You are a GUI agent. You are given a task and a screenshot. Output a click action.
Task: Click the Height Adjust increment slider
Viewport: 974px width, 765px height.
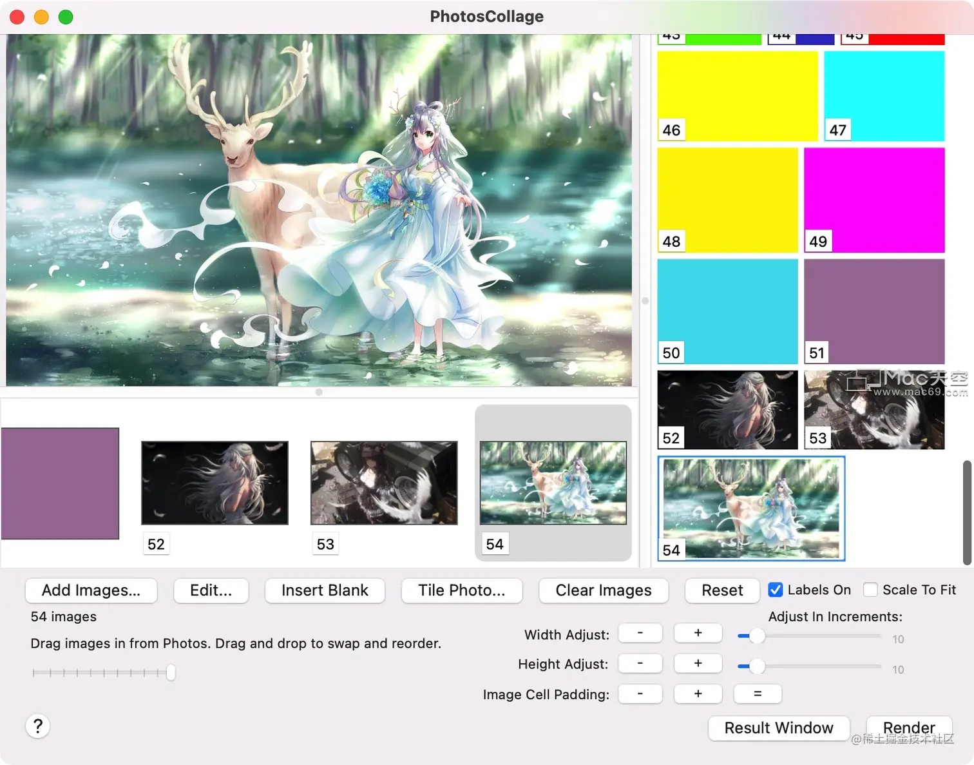click(x=810, y=666)
